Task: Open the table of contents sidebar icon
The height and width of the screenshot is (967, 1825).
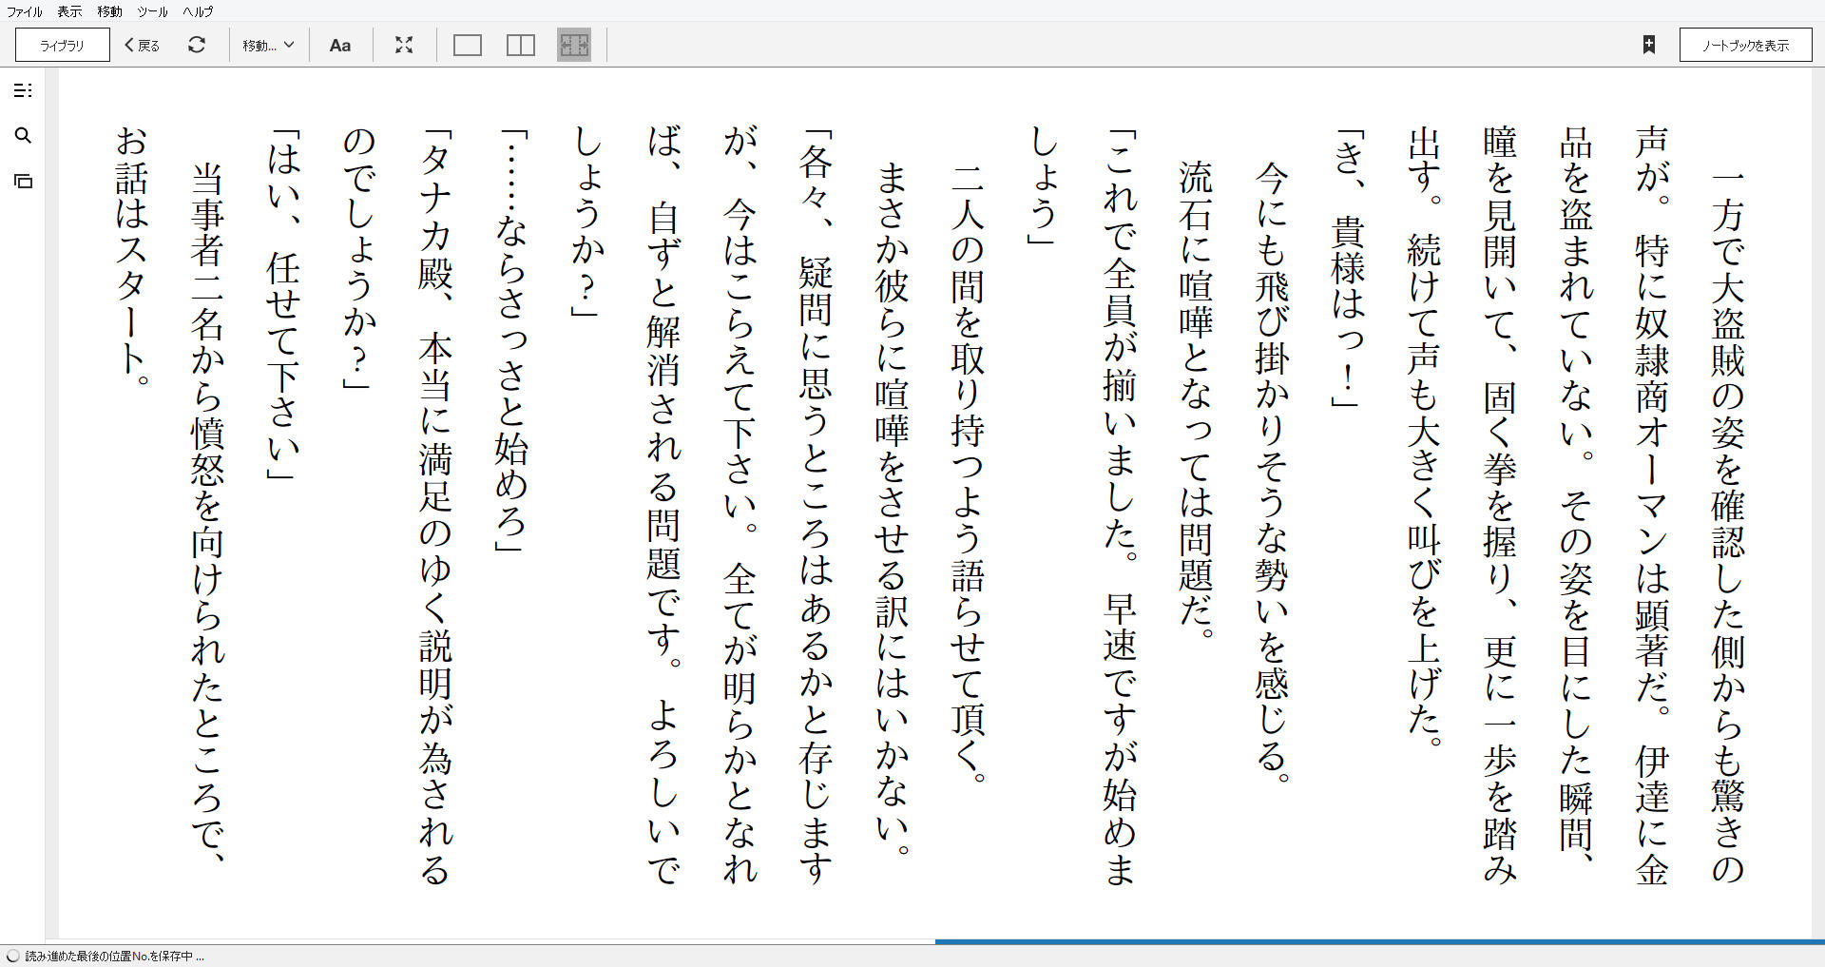Action: coord(24,90)
